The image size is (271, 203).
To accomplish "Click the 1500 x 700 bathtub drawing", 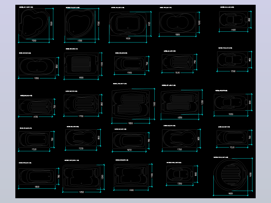I will coord(130,64).
